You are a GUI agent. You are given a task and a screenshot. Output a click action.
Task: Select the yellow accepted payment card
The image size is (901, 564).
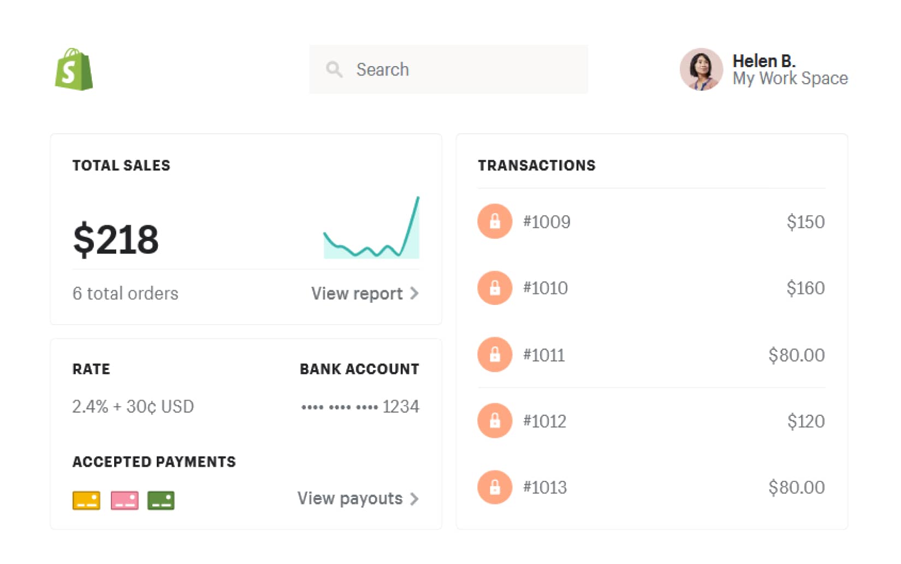tap(86, 500)
